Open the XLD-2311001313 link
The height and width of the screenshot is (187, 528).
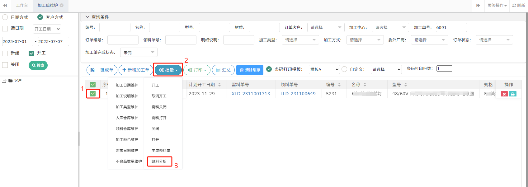251,94
